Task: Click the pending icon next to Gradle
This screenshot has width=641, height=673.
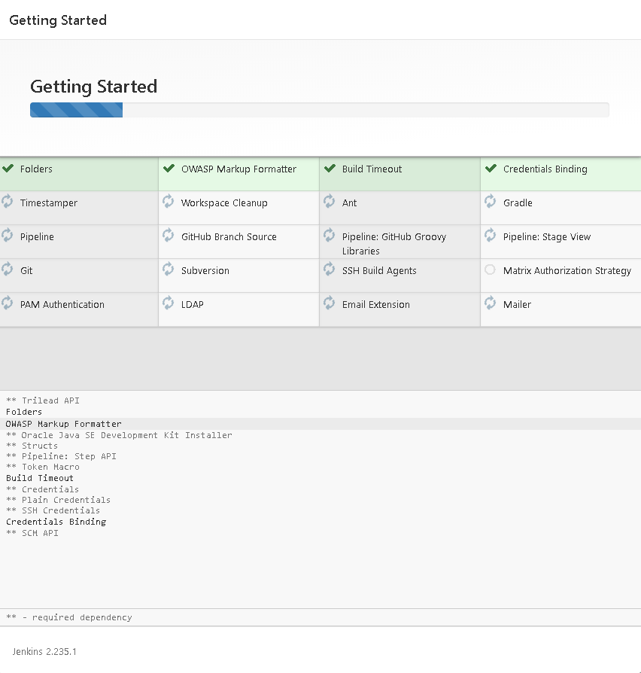Action: tap(491, 202)
